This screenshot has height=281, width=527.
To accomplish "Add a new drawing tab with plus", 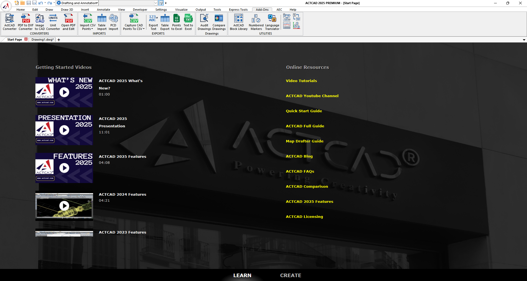I will click(59, 40).
